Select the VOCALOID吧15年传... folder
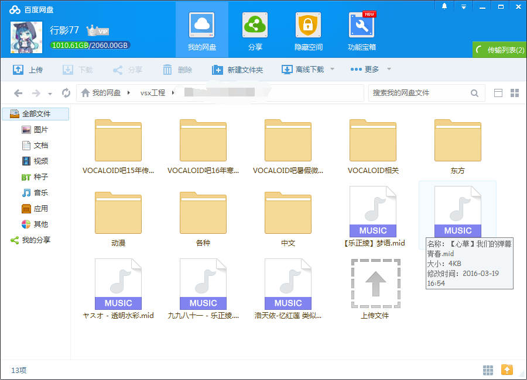Viewport: 527px width, 380px height. tap(118, 147)
